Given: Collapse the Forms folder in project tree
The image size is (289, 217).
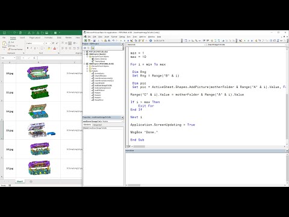Looking at the screenshot, I should point(87,69).
